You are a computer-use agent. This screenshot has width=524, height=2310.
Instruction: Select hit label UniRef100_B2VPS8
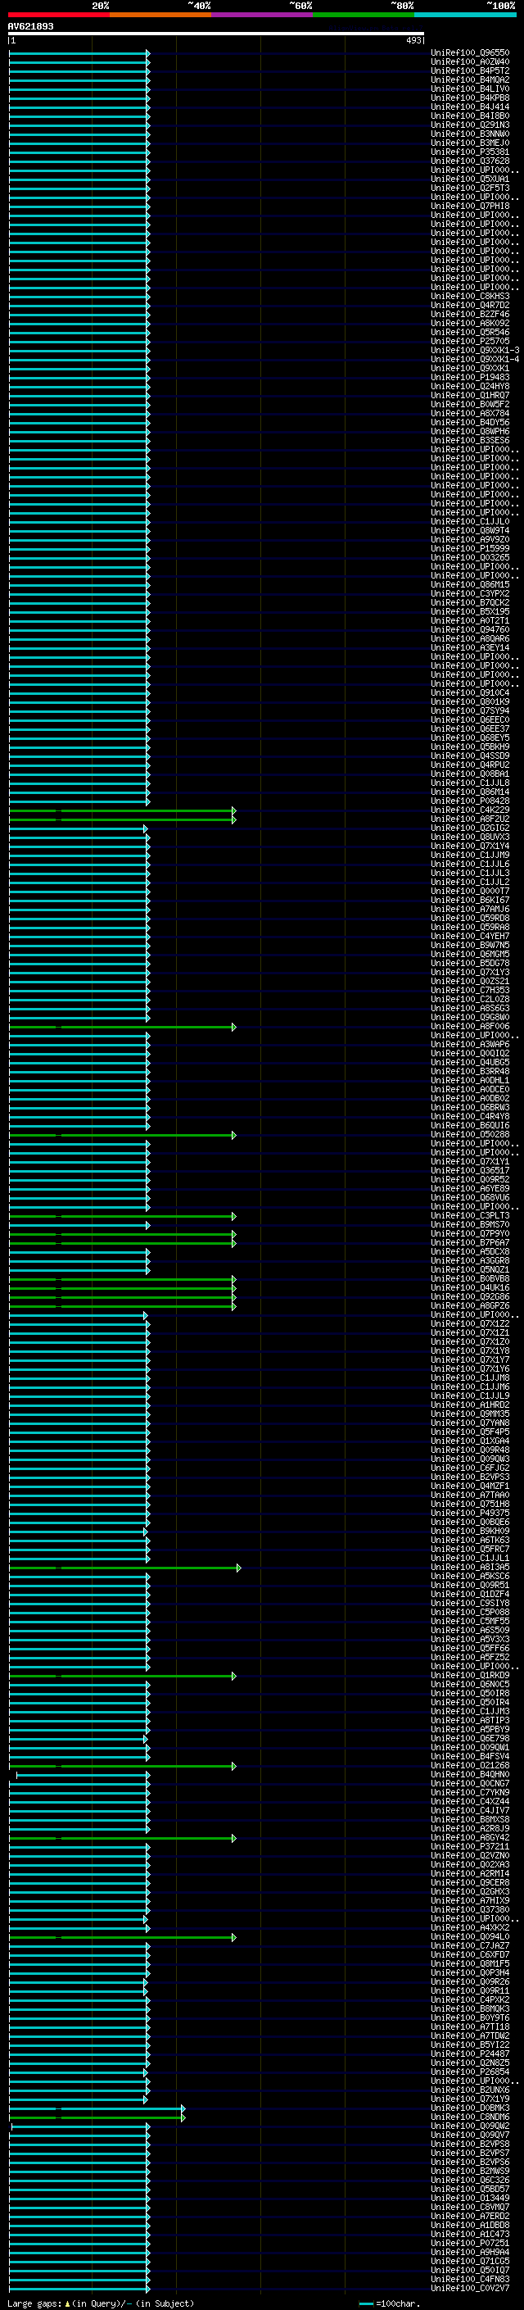coord(470,2143)
